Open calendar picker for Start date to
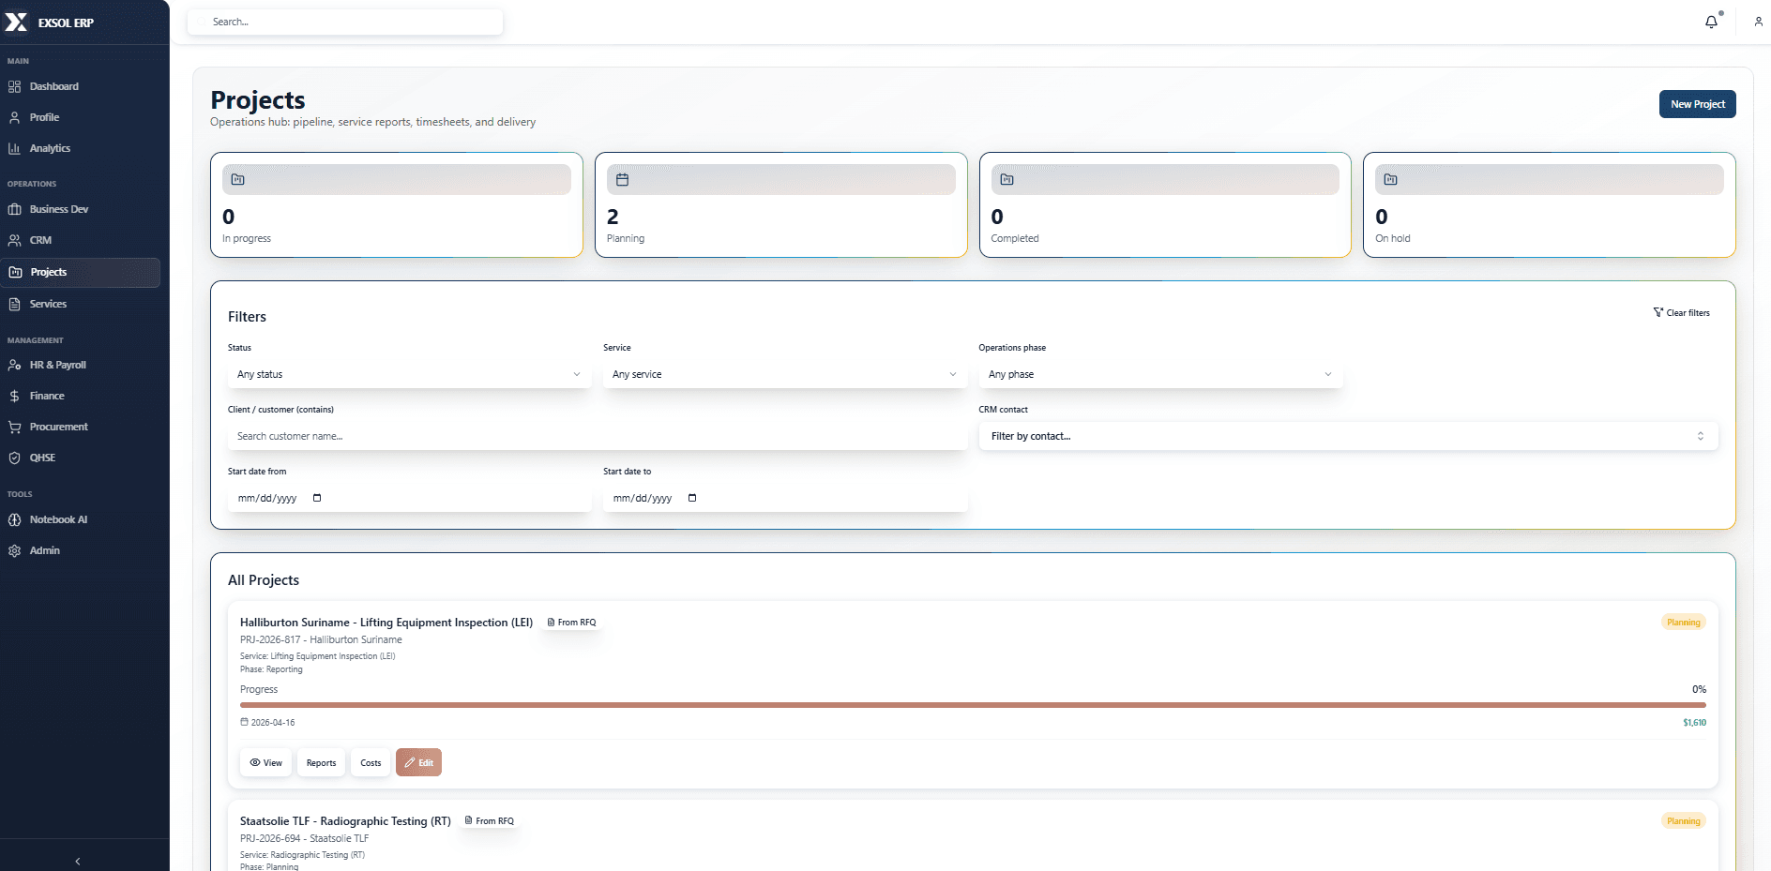Screen dimensions: 1771x871 692,498
